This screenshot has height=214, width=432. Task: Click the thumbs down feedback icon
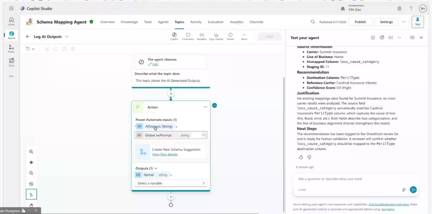[309, 157]
